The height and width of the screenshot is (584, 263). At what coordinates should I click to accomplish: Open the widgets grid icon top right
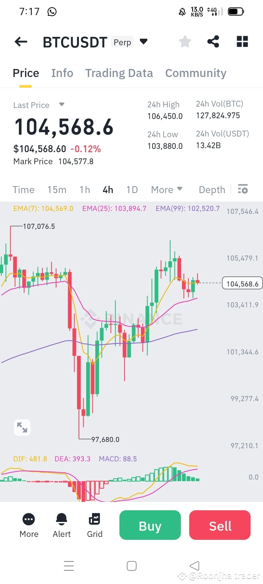click(242, 42)
